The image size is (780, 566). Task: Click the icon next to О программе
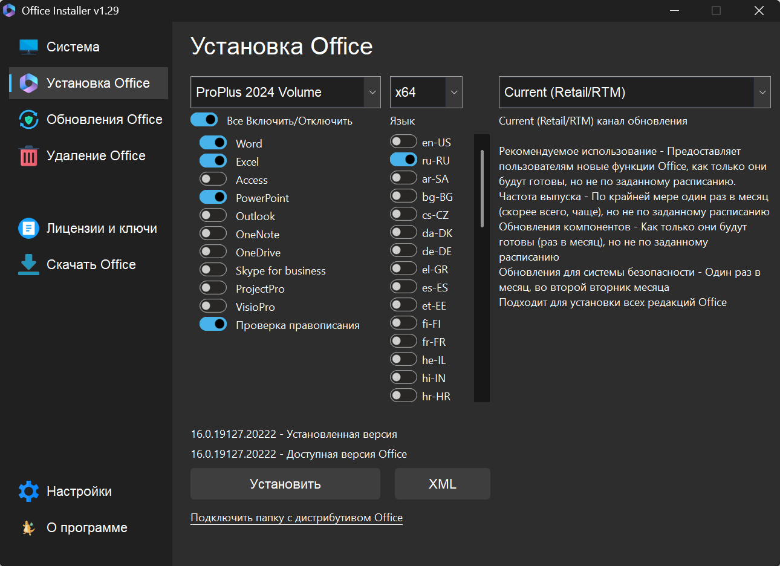tap(28, 528)
